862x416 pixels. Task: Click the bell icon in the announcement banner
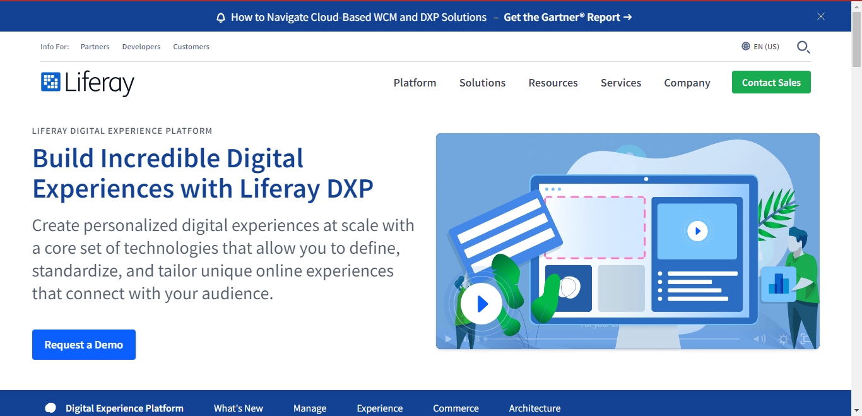[x=220, y=17]
